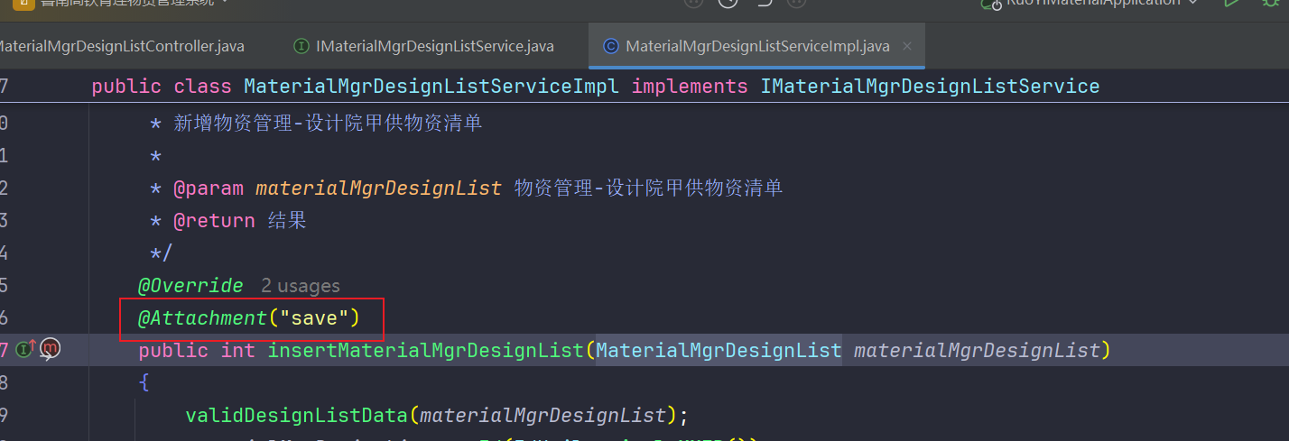Click the implements keyword
This screenshot has width=1289, height=441.
point(690,87)
